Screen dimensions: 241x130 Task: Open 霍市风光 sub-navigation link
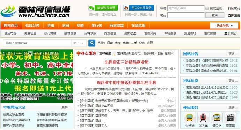(x=150, y=33)
